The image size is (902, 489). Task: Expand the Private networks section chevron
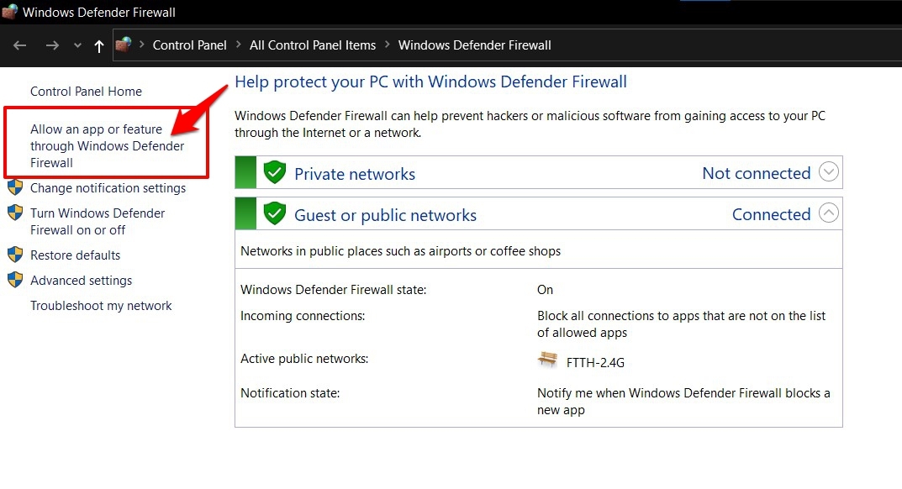[828, 171]
